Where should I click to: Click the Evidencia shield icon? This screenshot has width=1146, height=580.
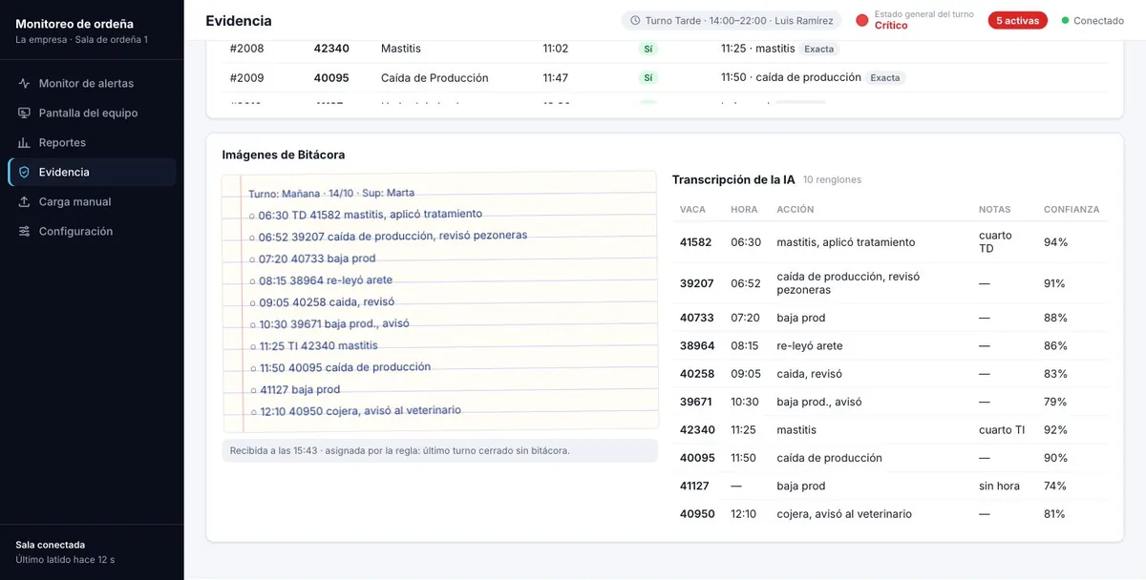(25, 173)
